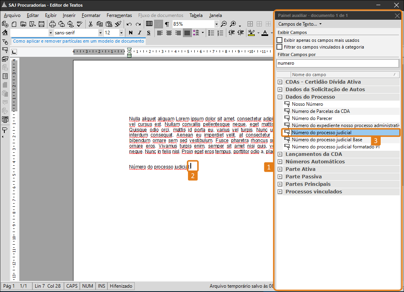Image resolution: width=404 pixels, height=292 pixels.
Task: Expand the 'Lançamentos da CDA' group
Action: click(280, 154)
